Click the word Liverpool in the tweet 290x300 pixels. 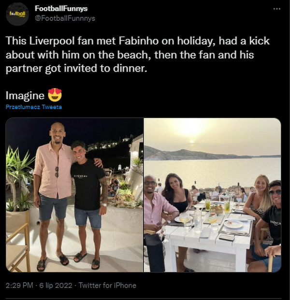click(x=52, y=42)
